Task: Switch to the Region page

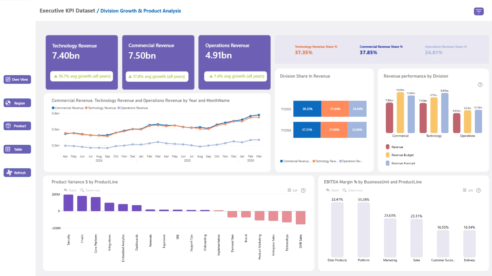Action: point(17,103)
